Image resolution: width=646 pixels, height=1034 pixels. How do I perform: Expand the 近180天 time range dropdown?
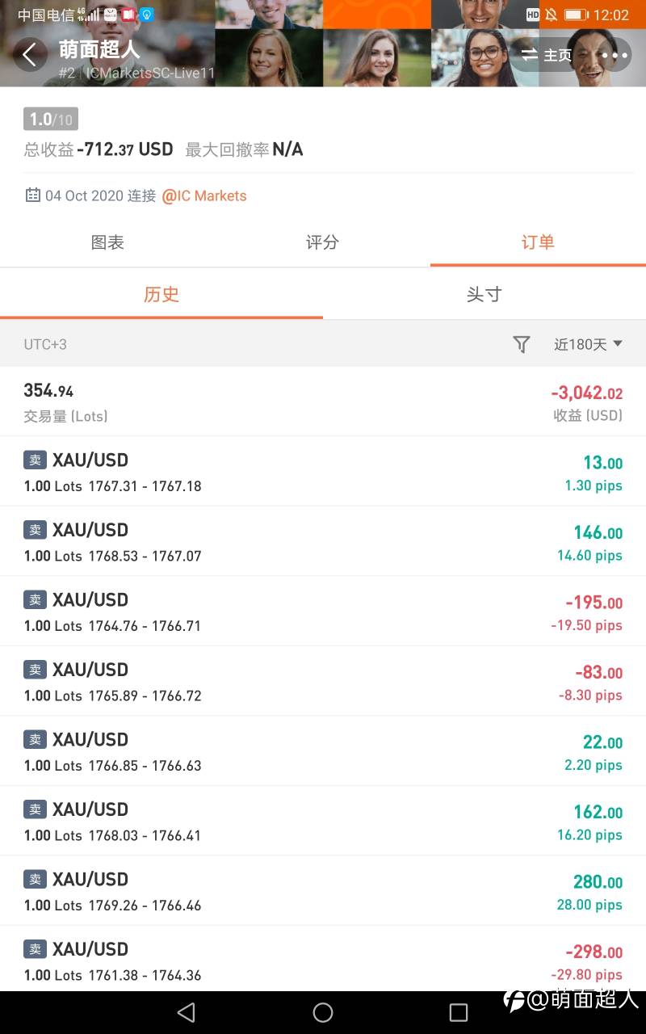[x=588, y=345]
